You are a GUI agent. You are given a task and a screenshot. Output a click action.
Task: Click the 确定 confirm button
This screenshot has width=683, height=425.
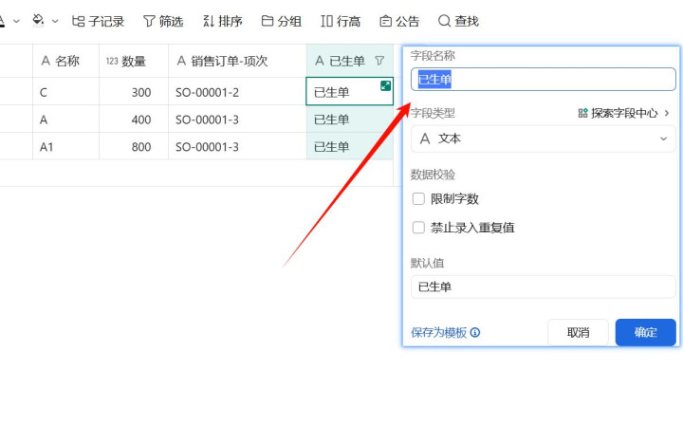coord(646,333)
